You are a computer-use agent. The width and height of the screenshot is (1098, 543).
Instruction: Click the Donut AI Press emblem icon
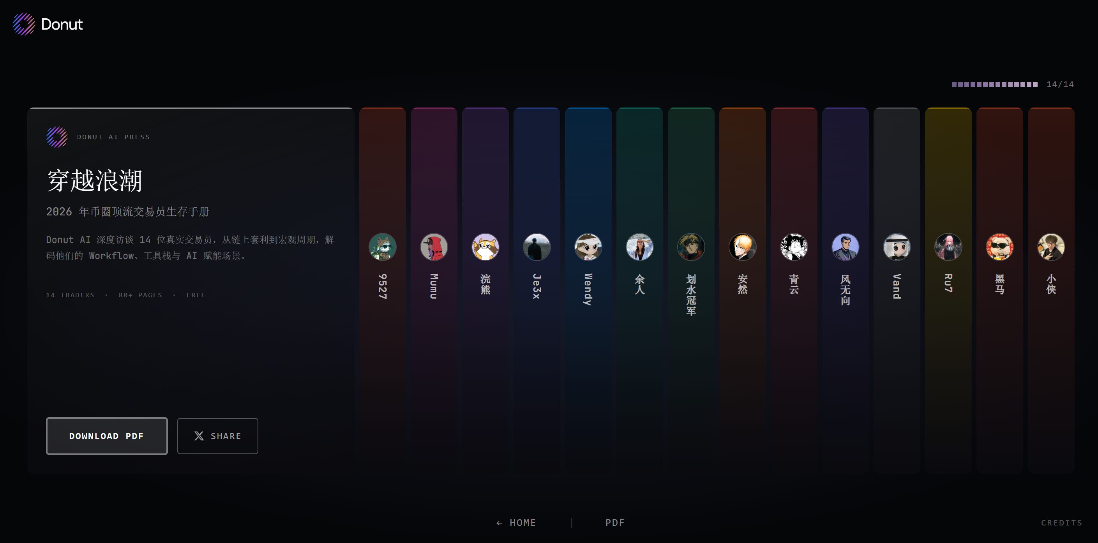click(56, 137)
